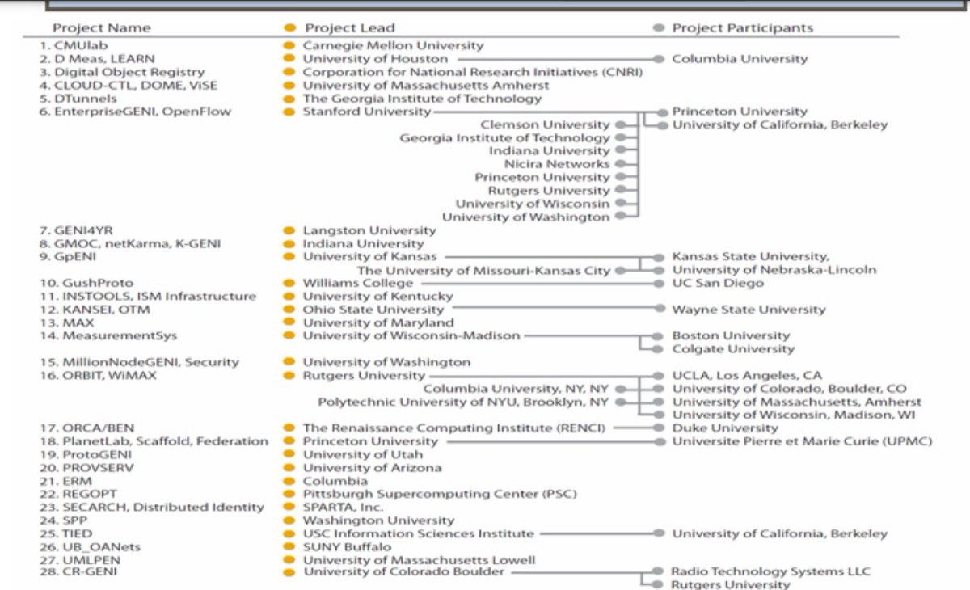Select project "7. GENI4YR"
This screenshot has height=590, width=970.
[x=78, y=230]
